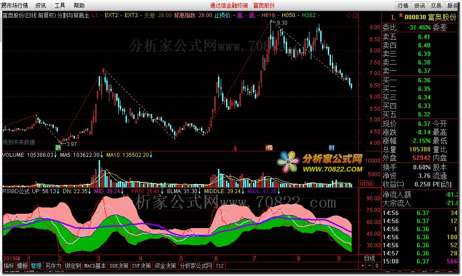
Task: Switch to the 资金决策 indicator tab
Action: pos(166,266)
